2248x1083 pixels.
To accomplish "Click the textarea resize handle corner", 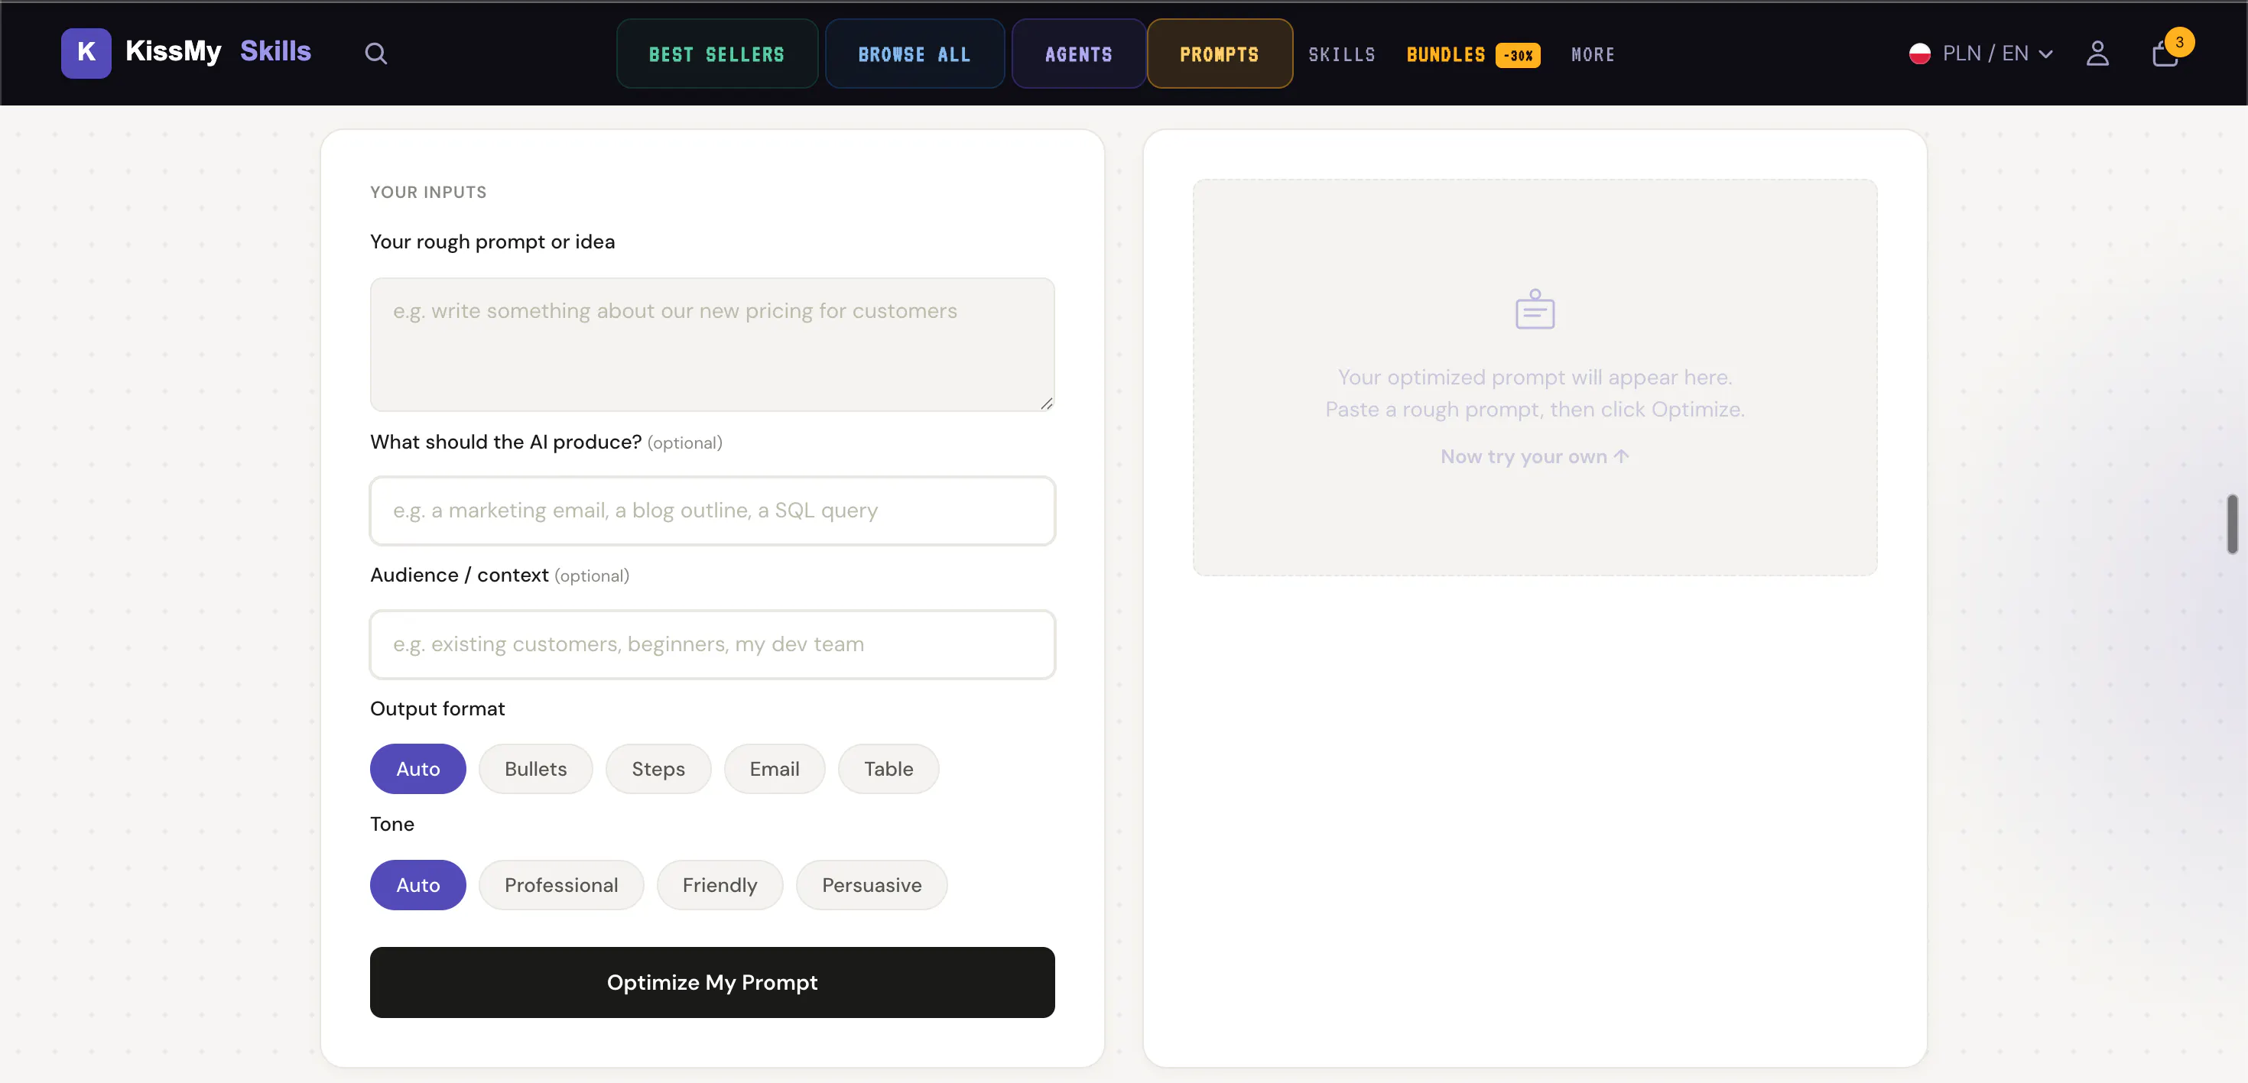I will point(1046,403).
